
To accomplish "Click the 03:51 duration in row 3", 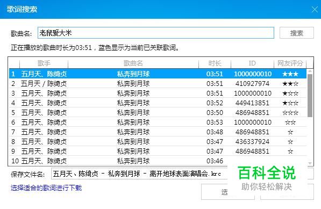I will (215, 93).
